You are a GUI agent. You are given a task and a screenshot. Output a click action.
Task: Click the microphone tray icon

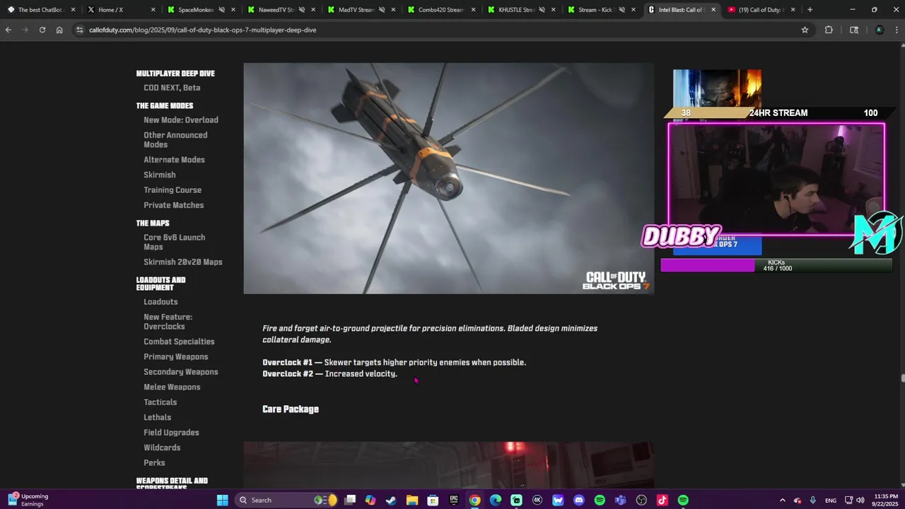(x=813, y=500)
